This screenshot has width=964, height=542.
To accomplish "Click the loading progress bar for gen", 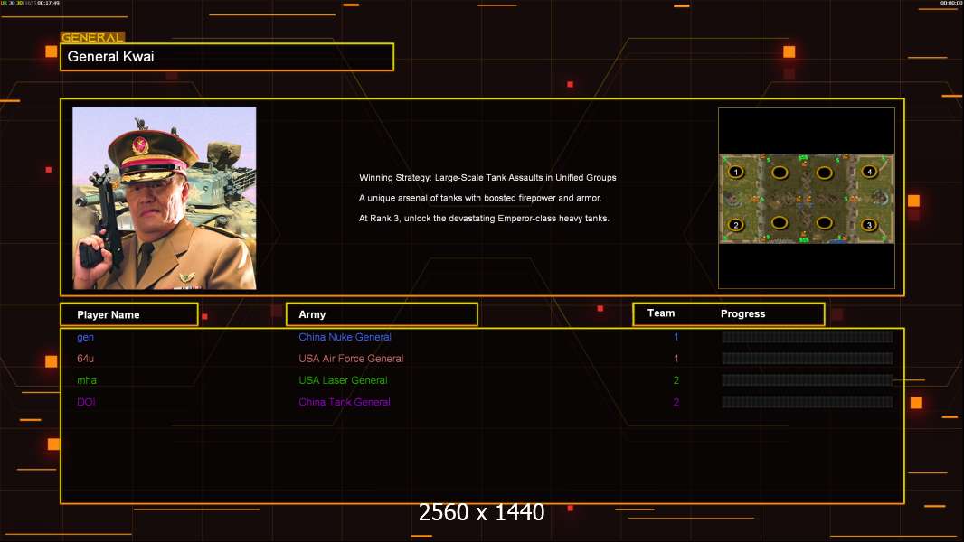I will click(x=808, y=336).
